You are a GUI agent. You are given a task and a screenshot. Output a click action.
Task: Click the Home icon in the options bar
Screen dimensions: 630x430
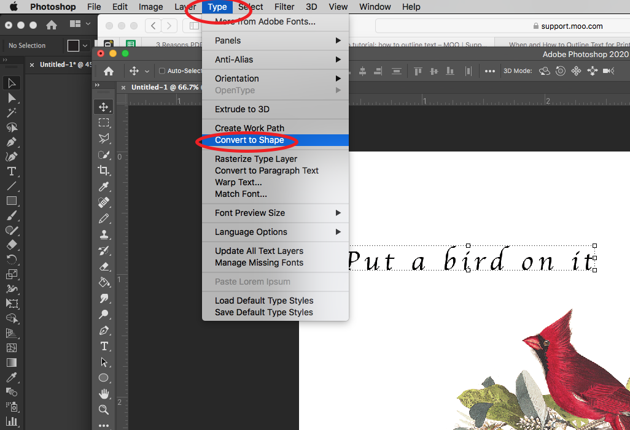coord(109,71)
